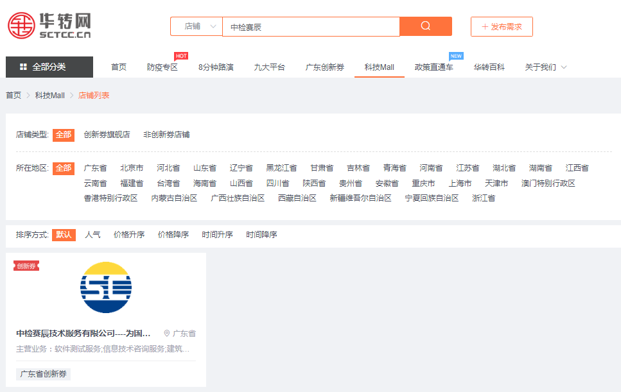Image resolution: width=621 pixels, height=392 pixels.
Task: Switch to the 政策直通车 tab
Action: pyautogui.click(x=433, y=67)
